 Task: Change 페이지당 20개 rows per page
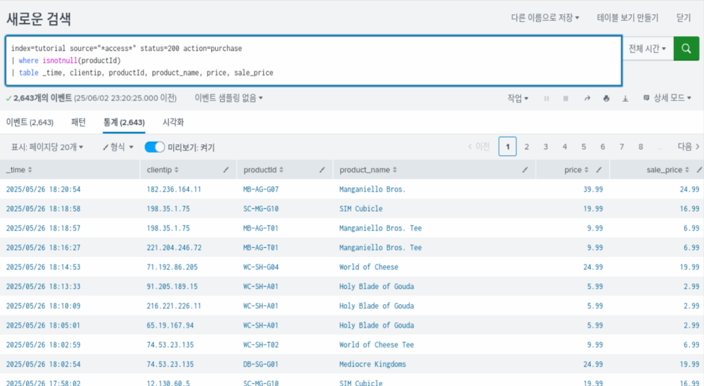[x=47, y=147]
